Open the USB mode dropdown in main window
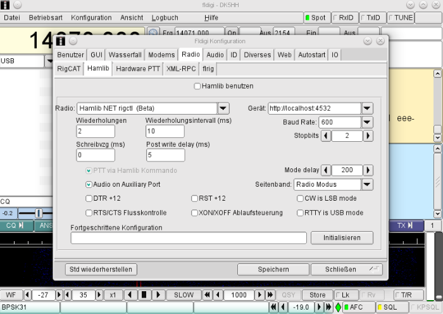This screenshot has height=314, width=443. click(x=49, y=61)
